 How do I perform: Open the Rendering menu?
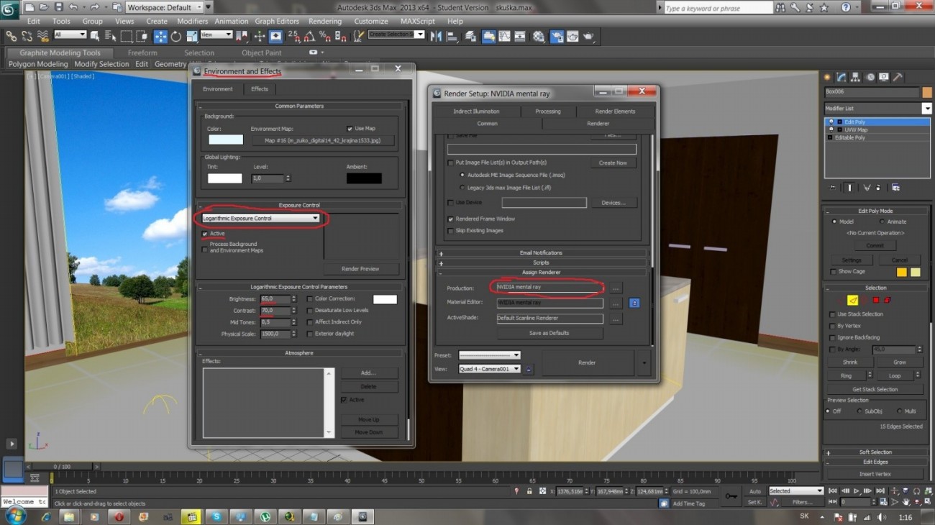pos(325,22)
